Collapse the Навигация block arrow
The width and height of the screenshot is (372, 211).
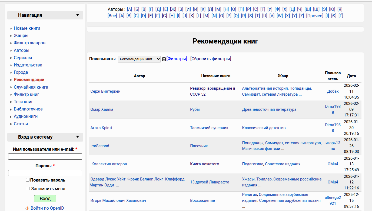point(78,15)
